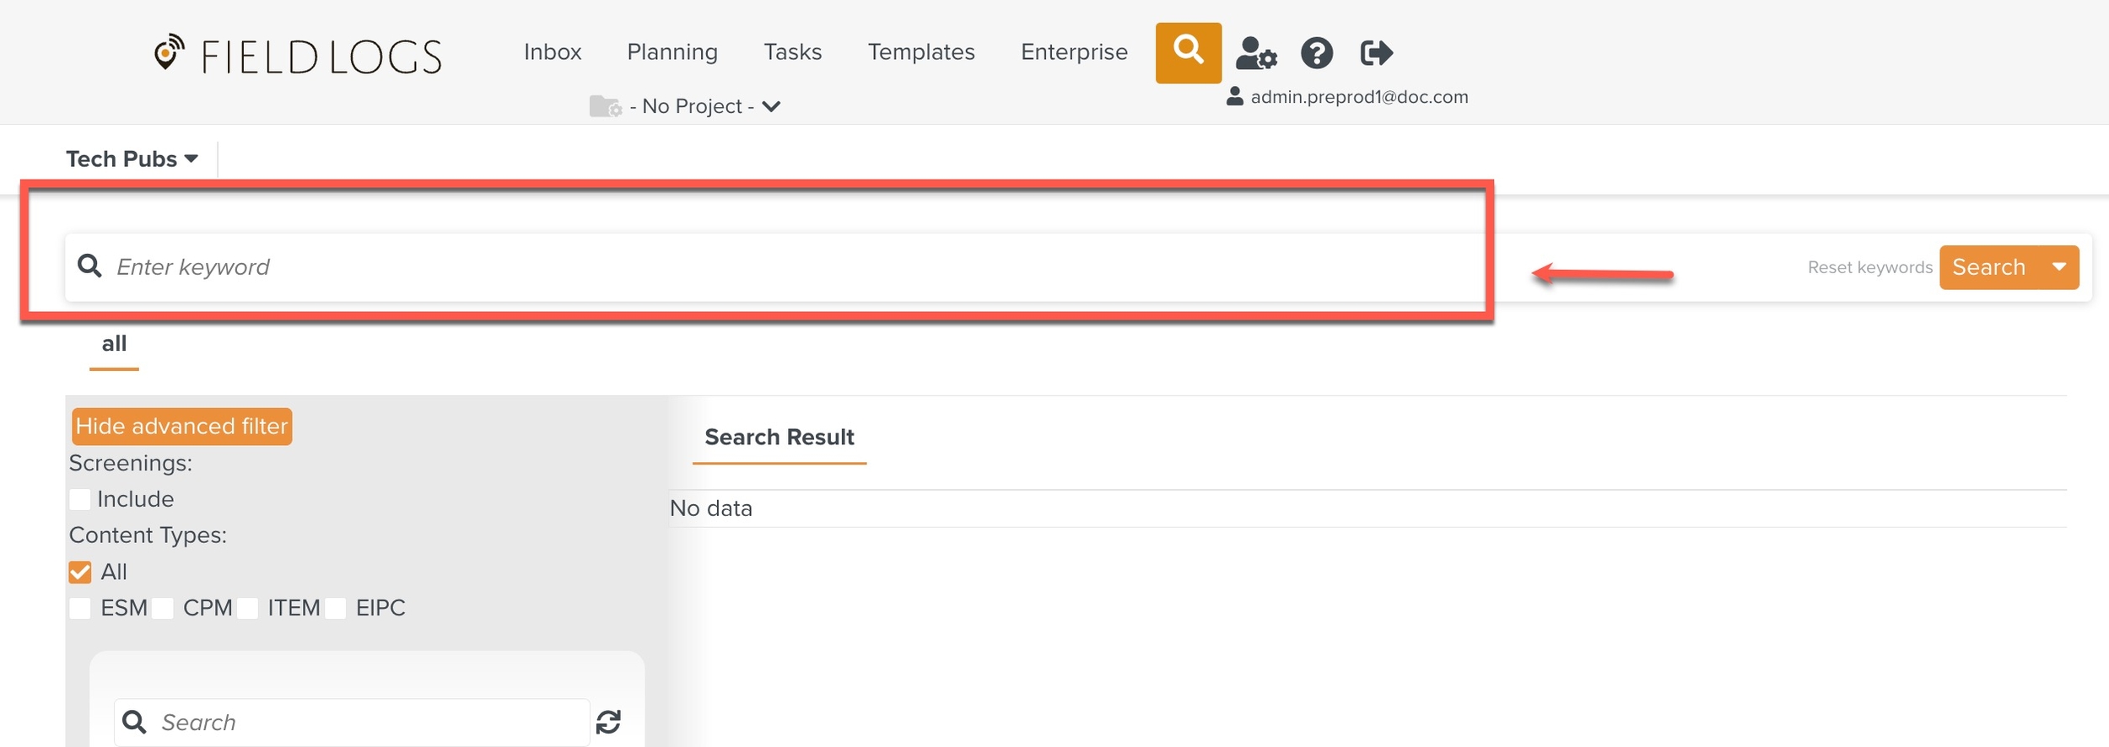2109x747 pixels.
Task: Click Reset keywords link
Action: (1869, 267)
